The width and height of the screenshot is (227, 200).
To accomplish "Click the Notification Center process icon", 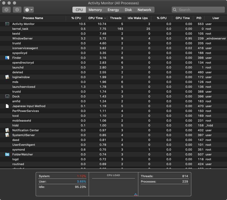I will coord(7,130).
